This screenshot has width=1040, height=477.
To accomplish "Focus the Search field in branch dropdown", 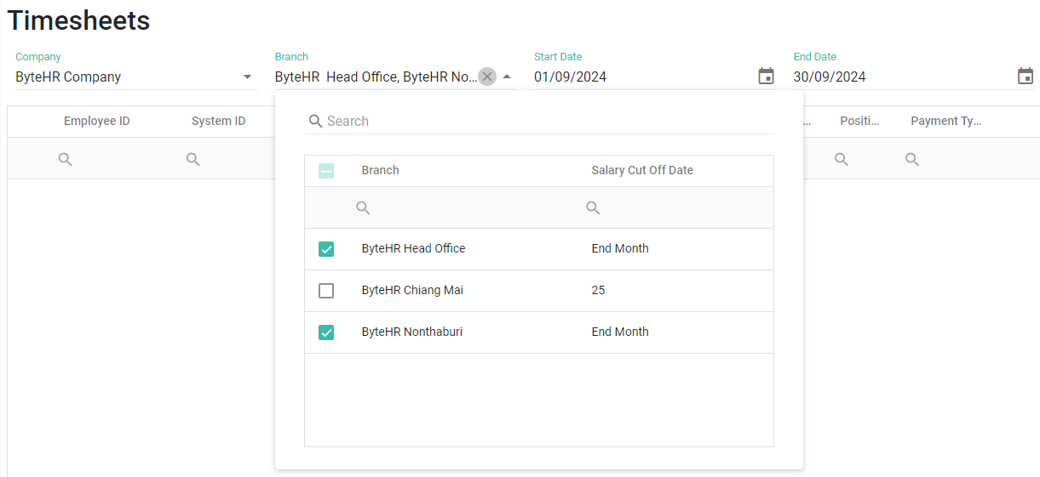I will point(539,121).
